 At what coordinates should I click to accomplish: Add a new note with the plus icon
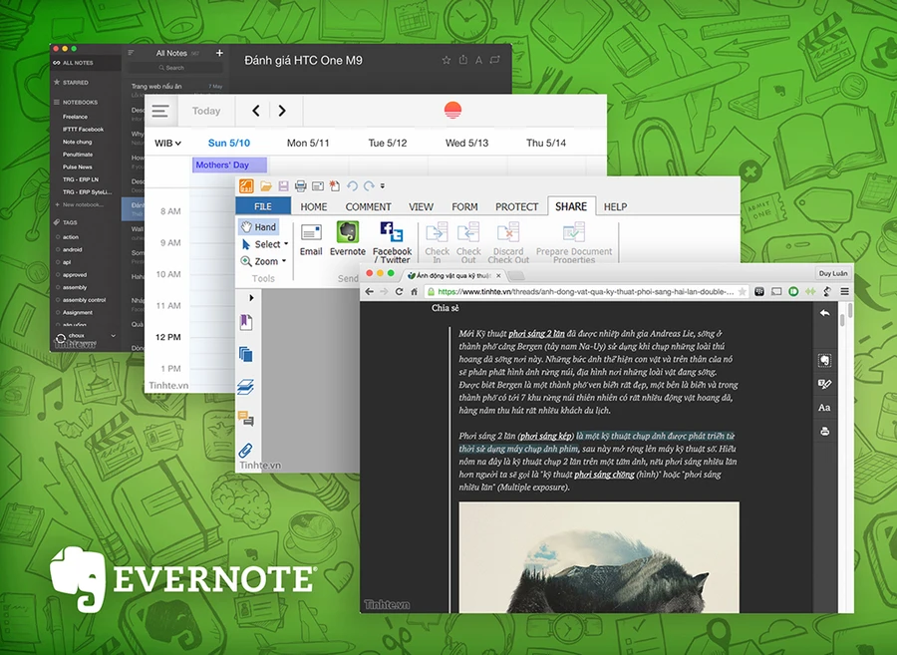(219, 53)
